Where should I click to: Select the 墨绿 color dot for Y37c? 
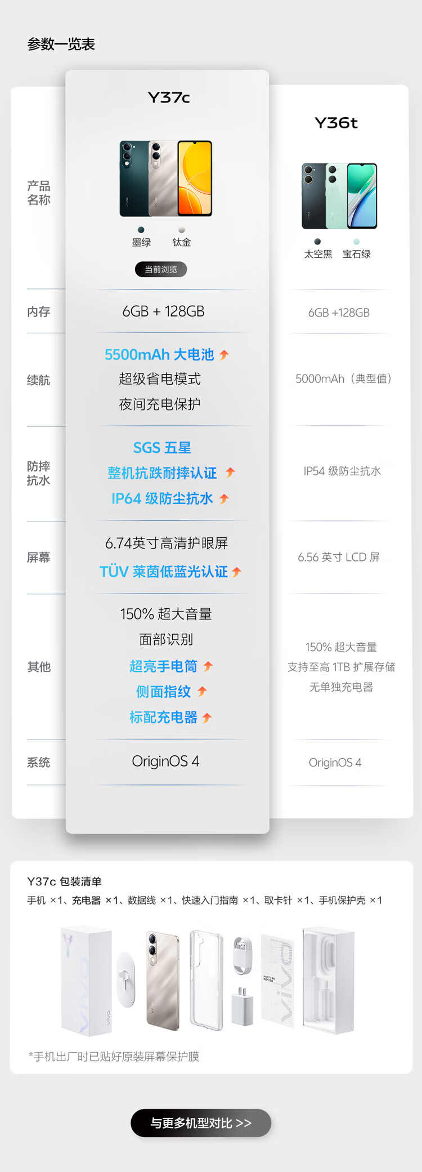(x=141, y=230)
